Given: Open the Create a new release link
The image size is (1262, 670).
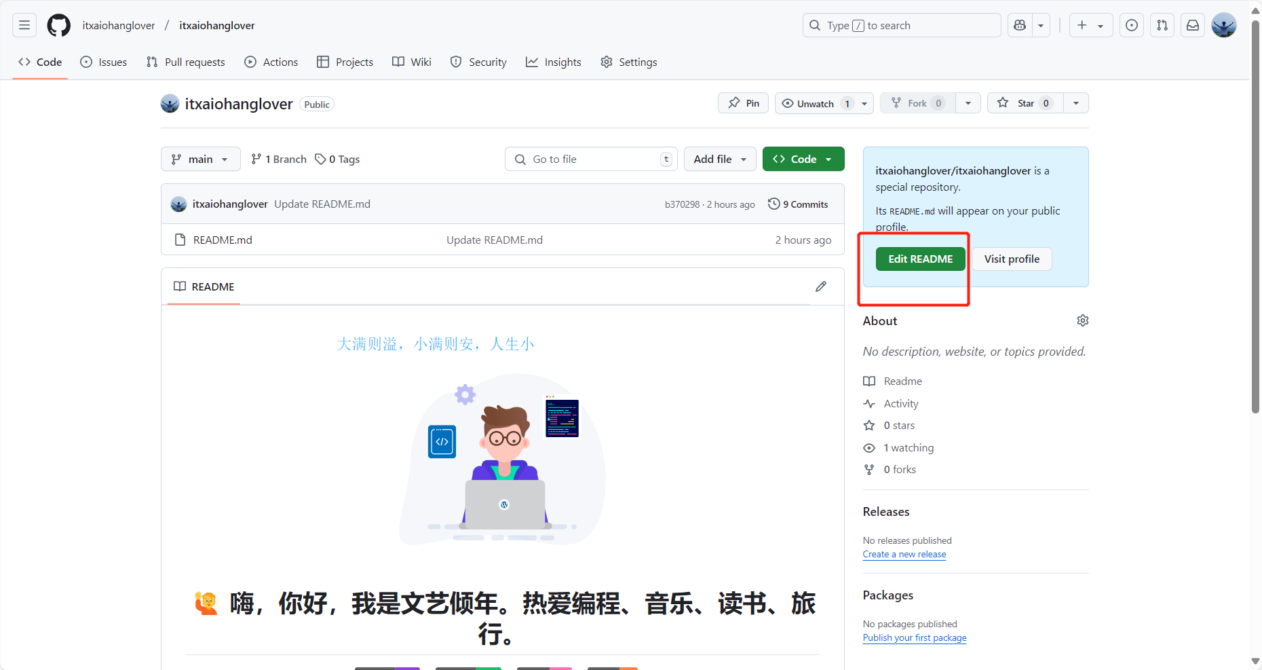Looking at the screenshot, I should pyautogui.click(x=904, y=554).
